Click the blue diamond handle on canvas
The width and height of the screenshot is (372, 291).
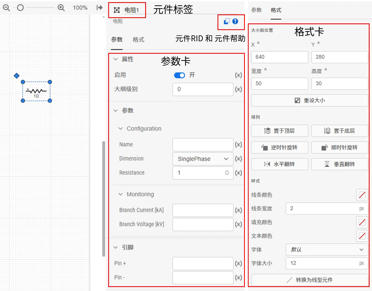[16, 76]
